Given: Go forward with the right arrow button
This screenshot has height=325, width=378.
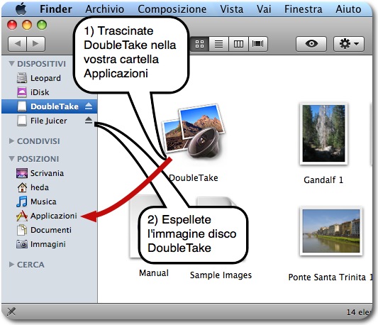Looking at the screenshot, I should pyautogui.click(x=35, y=44).
